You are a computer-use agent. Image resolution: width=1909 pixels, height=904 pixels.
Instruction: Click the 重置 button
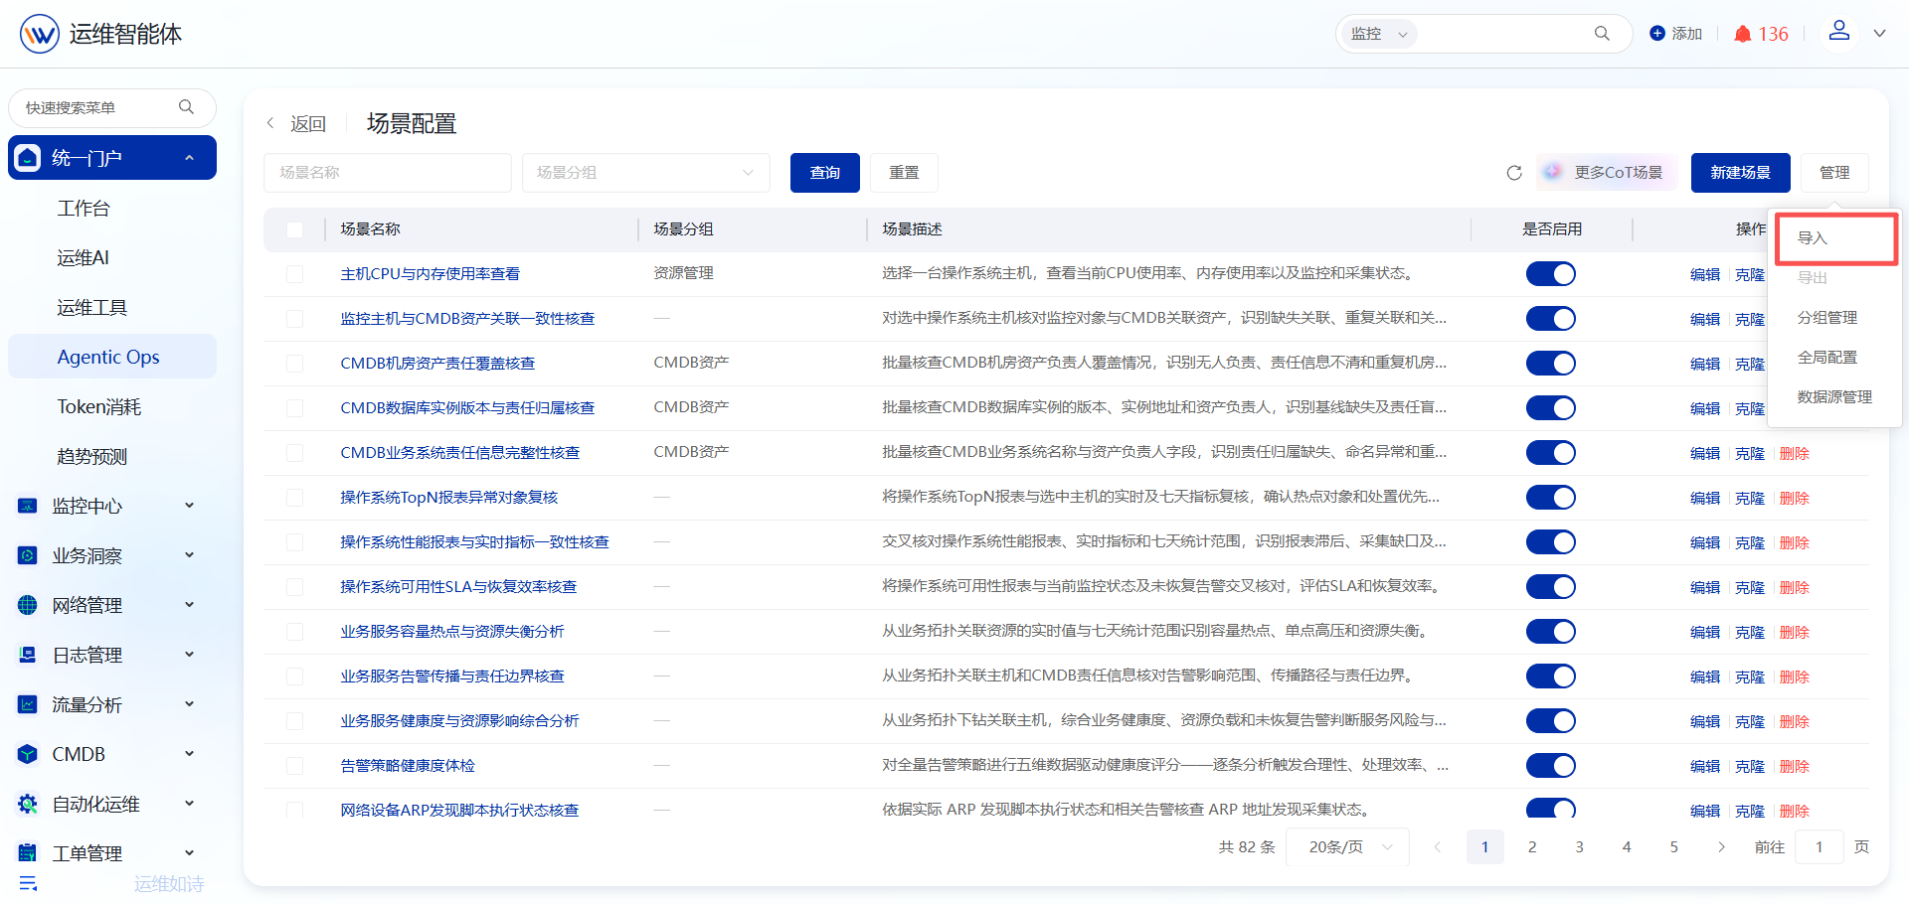904,173
